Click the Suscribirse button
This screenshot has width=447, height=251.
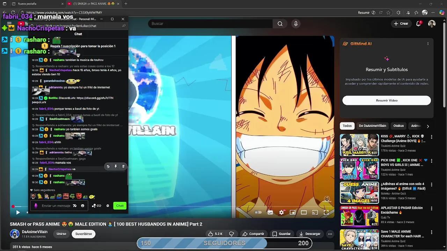point(84,234)
